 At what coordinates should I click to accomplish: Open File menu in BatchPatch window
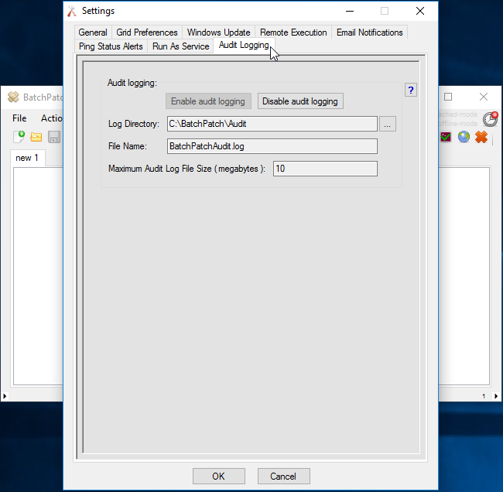point(19,118)
